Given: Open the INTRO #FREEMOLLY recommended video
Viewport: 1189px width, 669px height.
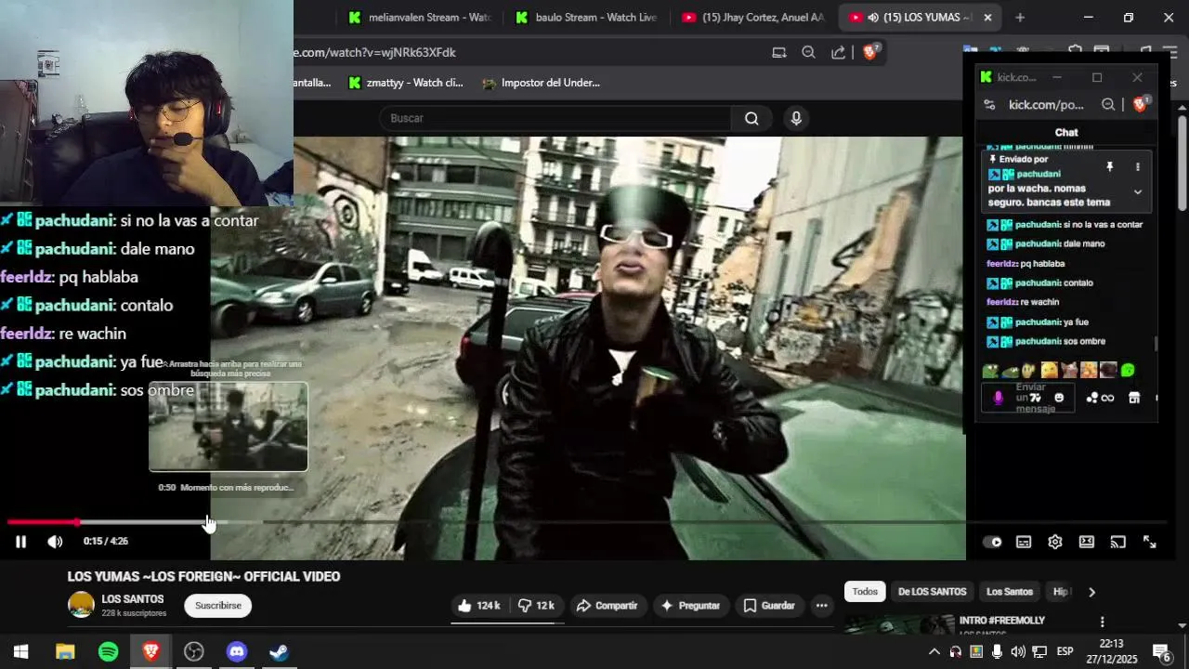Looking at the screenshot, I should [1001, 621].
